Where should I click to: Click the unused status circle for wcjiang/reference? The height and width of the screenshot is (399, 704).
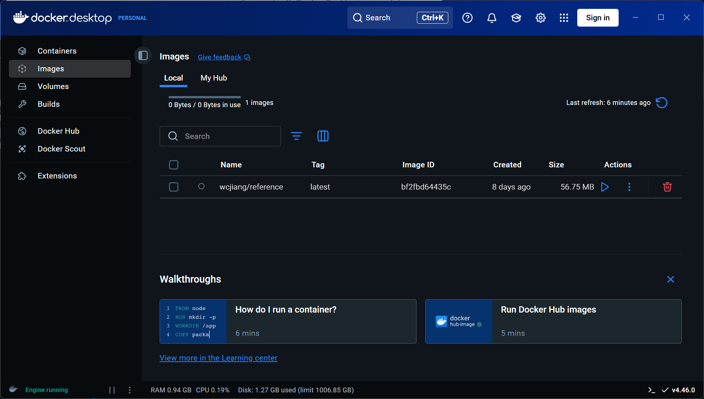(x=201, y=187)
